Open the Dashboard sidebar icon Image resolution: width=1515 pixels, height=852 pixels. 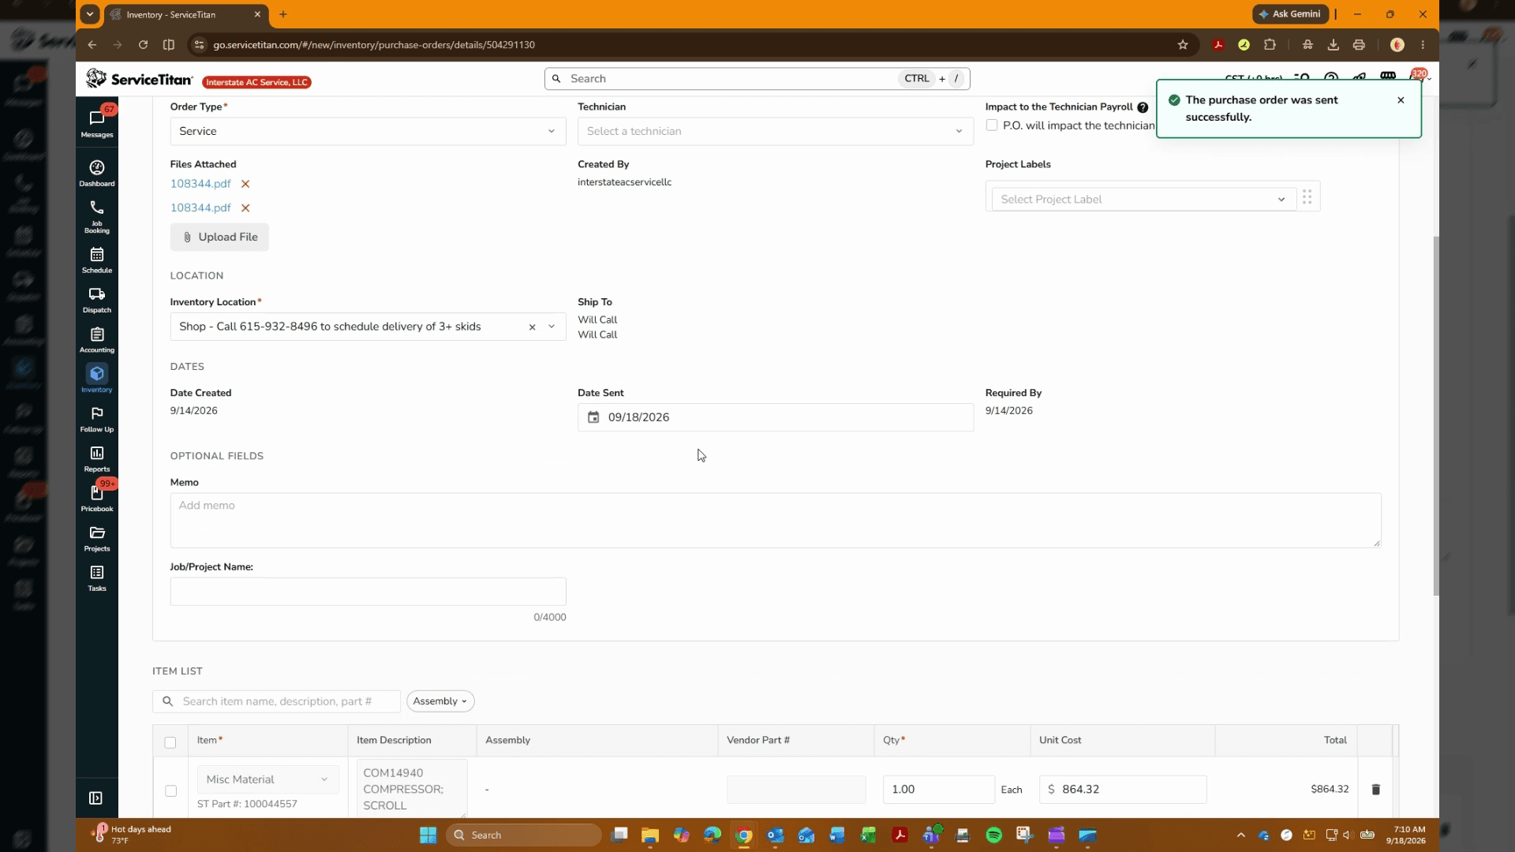97,173
